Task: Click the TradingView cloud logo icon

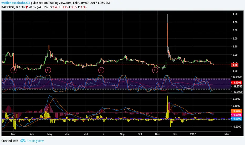Action: pyautogui.click(x=23, y=141)
